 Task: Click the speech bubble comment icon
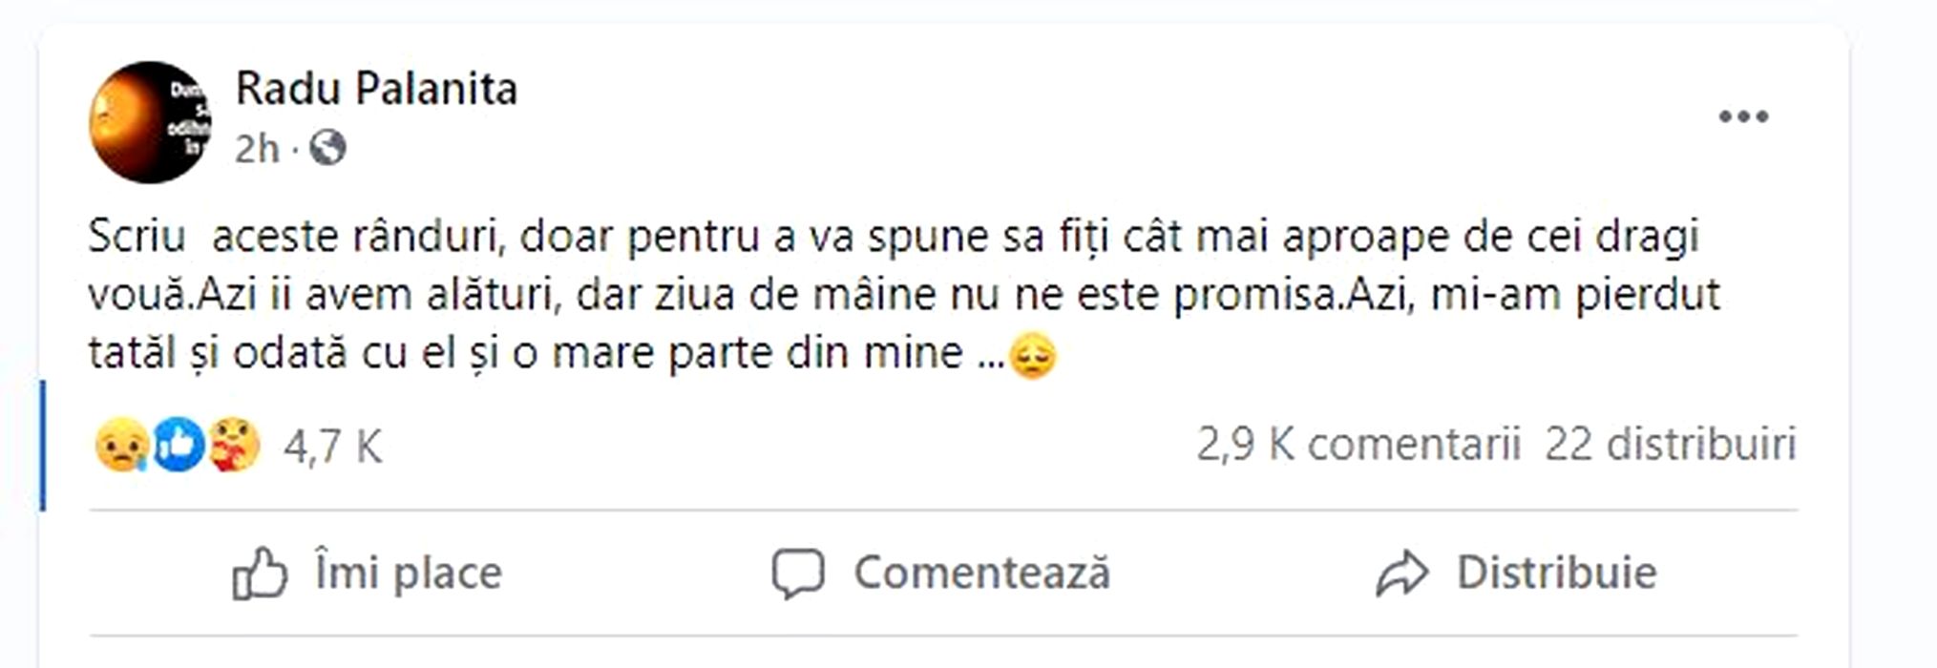pos(797,574)
